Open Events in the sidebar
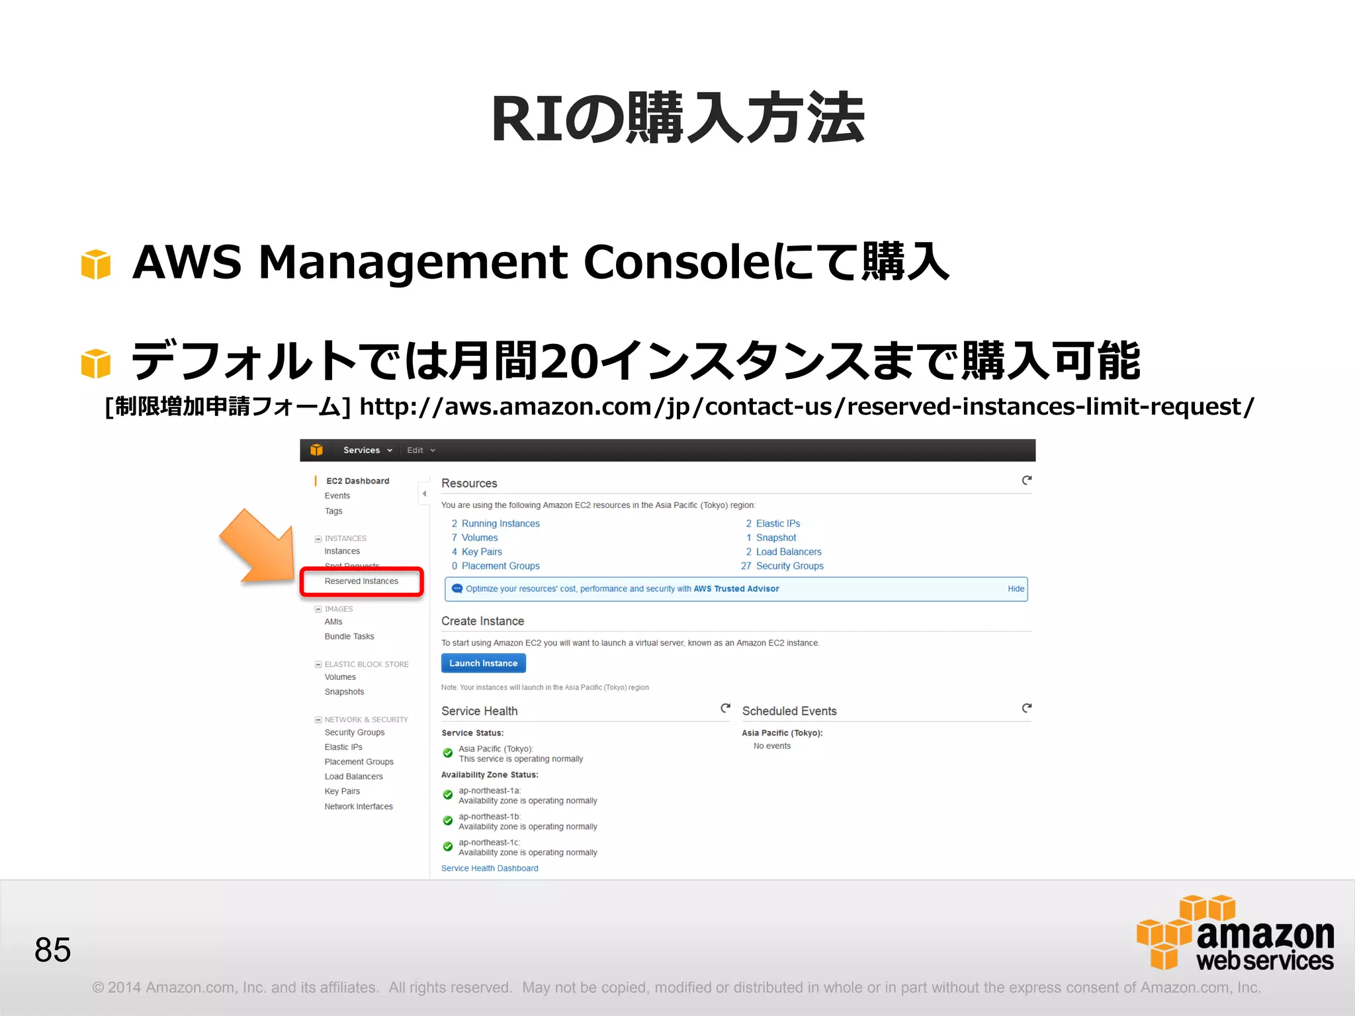Image resolution: width=1355 pixels, height=1016 pixels. [337, 496]
